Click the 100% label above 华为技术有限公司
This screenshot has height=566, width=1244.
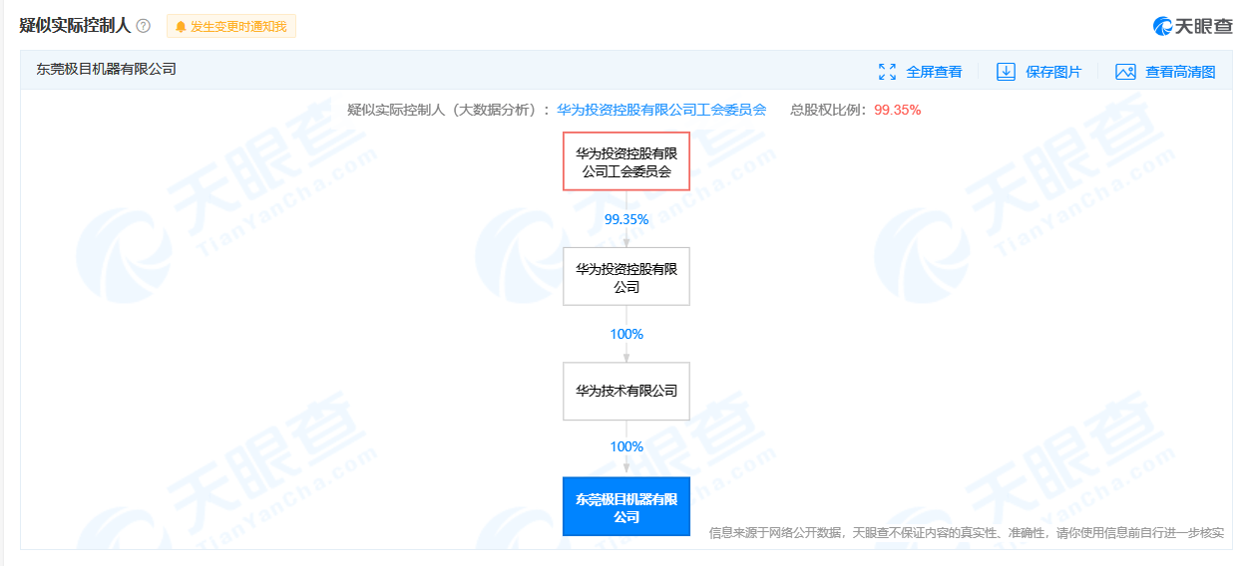point(626,334)
